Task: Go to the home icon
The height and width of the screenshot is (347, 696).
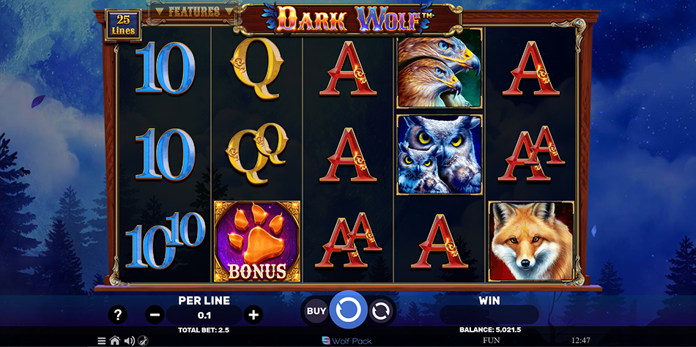Action: 115,341
